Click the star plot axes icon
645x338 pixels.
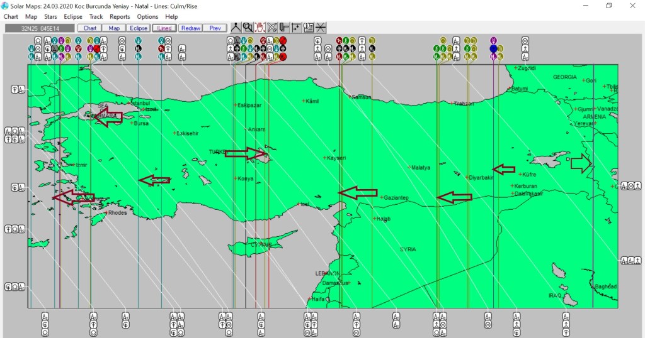[x=296, y=28]
